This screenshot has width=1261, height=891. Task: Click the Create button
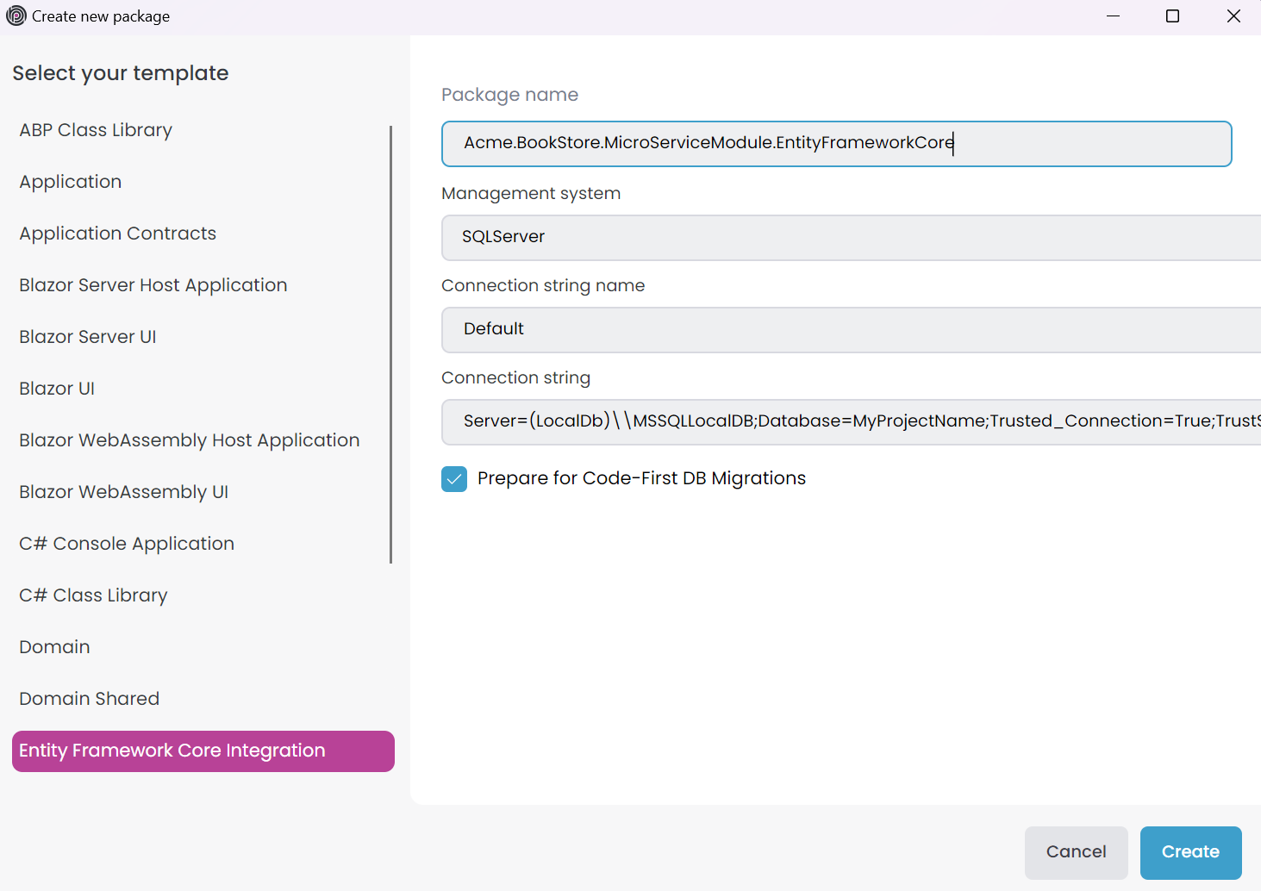click(x=1190, y=852)
